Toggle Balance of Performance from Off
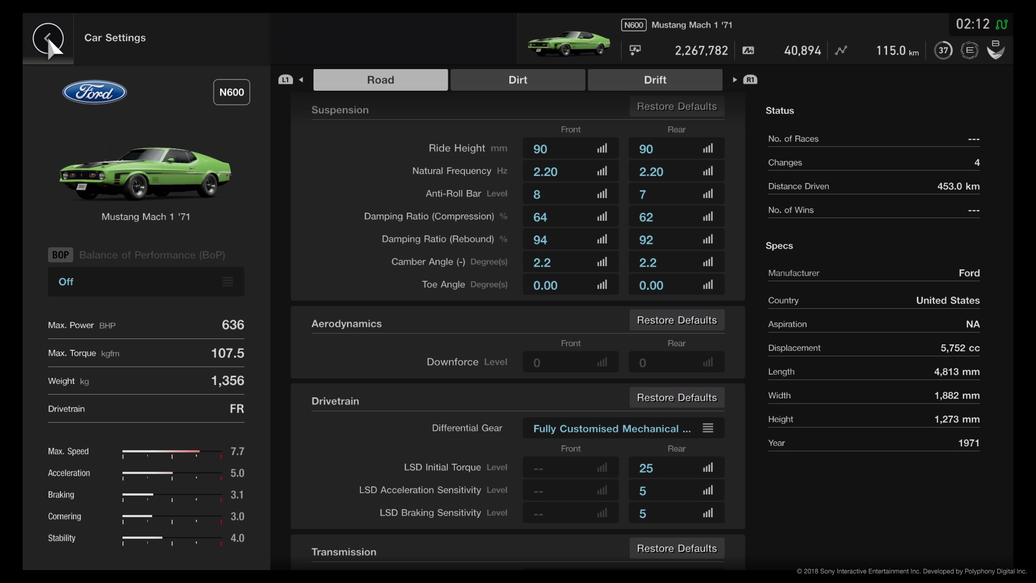Viewport: 1036px width, 583px height. tap(146, 281)
